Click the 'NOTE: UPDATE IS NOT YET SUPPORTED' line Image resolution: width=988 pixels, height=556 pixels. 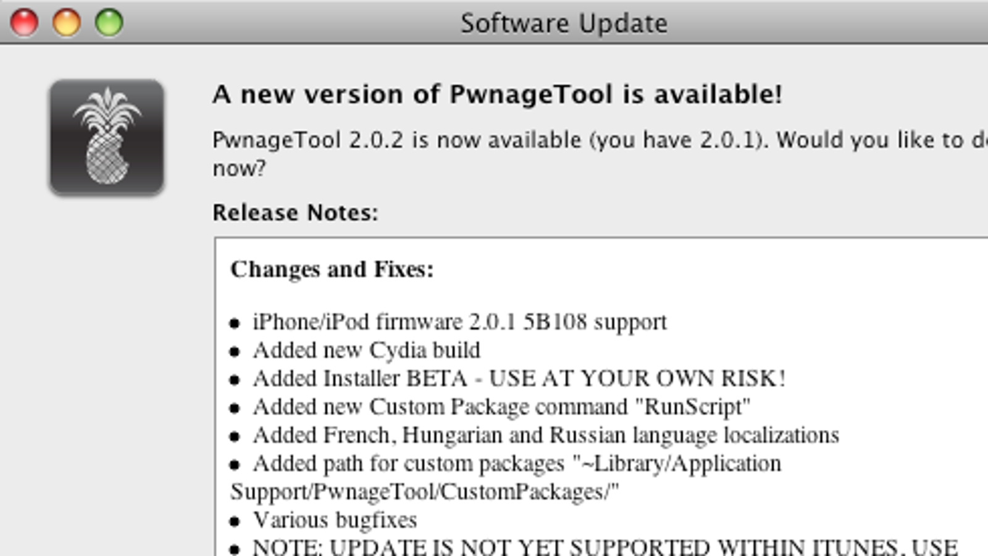pos(605,547)
